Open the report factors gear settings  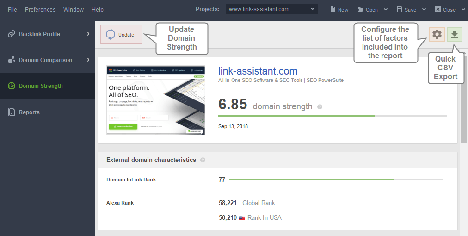pos(437,34)
